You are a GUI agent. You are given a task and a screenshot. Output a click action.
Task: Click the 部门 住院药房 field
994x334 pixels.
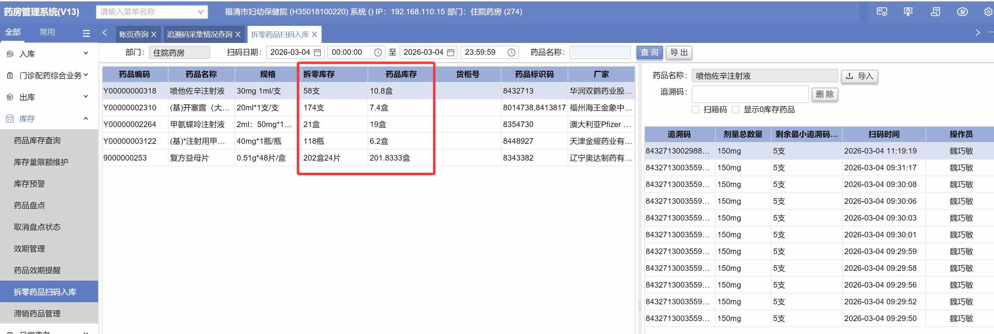click(179, 52)
